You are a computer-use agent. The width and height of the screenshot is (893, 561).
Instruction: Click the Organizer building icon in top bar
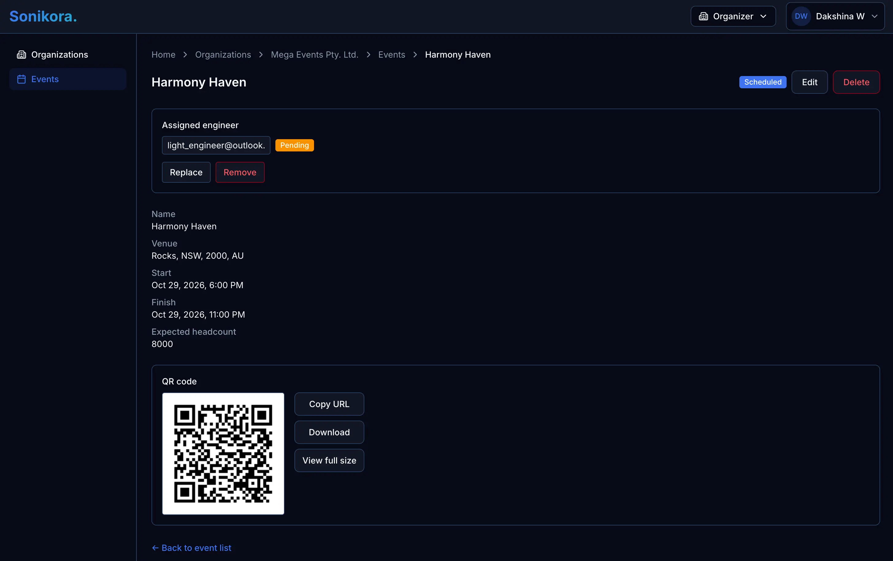[x=703, y=16]
